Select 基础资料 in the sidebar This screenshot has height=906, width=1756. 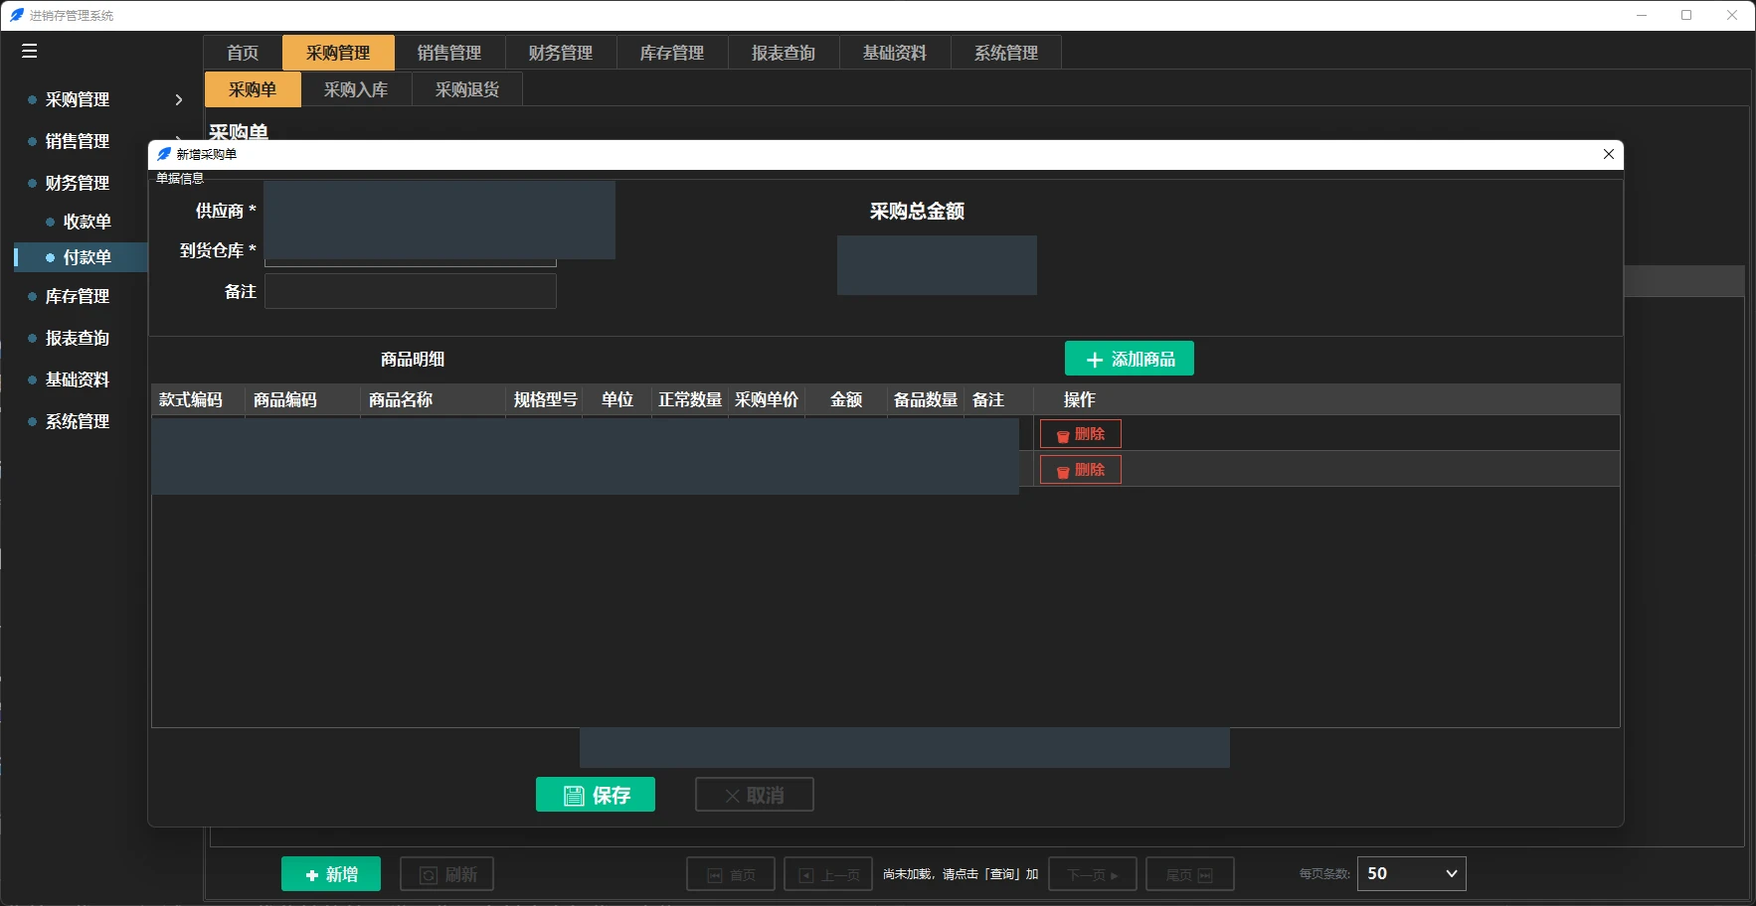click(x=78, y=379)
